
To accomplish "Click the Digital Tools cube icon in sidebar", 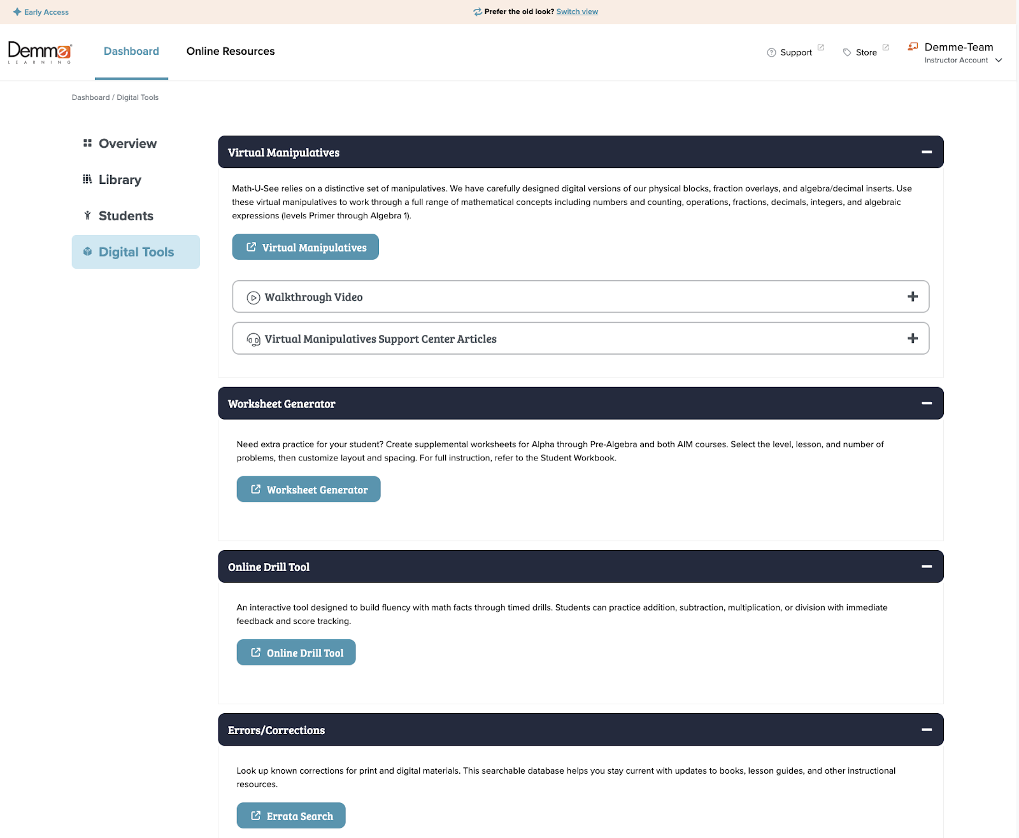I will (87, 252).
